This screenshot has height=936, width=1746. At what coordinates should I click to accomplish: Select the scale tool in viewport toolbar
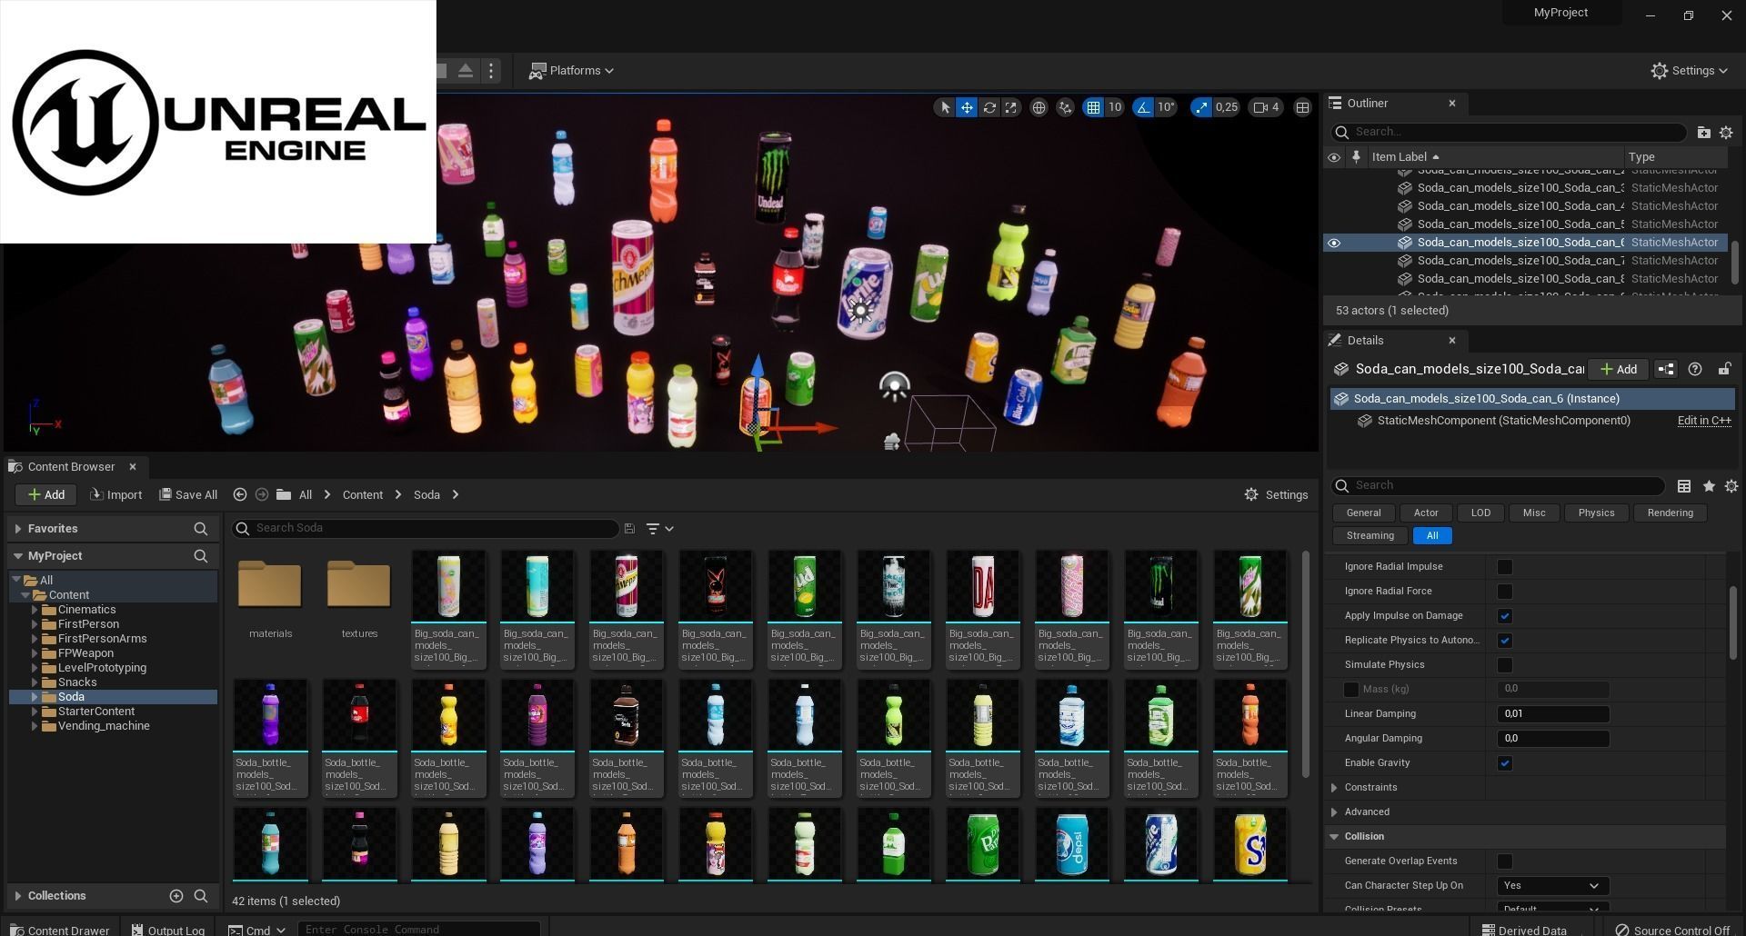(1010, 107)
